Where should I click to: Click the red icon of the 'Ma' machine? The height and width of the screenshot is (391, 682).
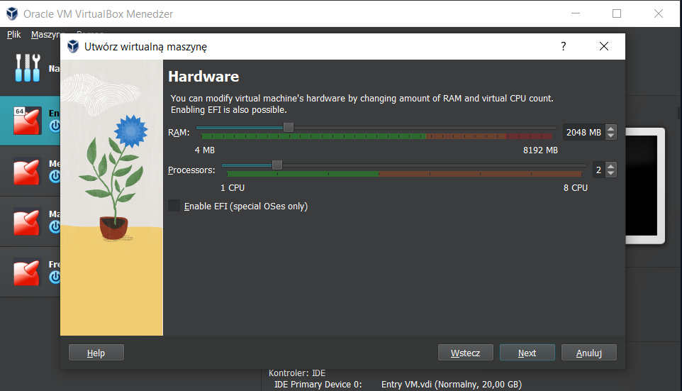coord(28,221)
